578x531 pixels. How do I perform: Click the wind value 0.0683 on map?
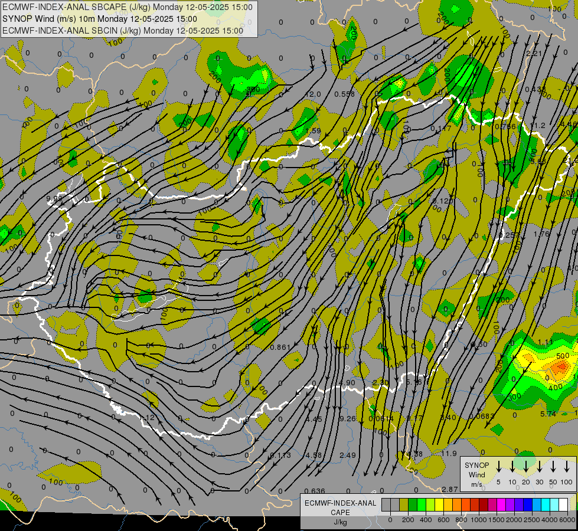coord(482,417)
